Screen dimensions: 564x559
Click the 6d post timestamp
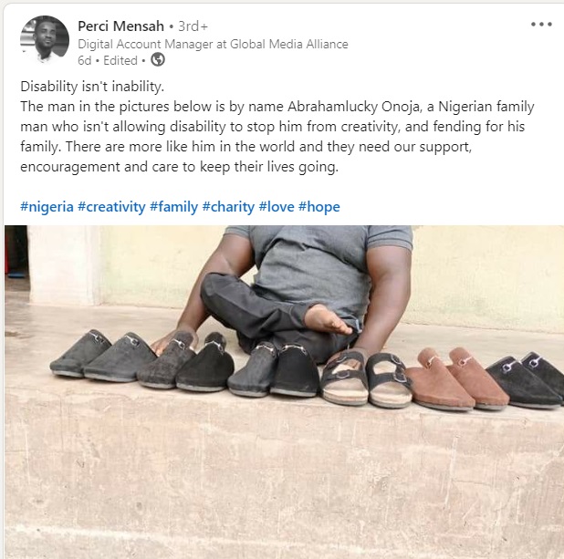[x=85, y=60]
